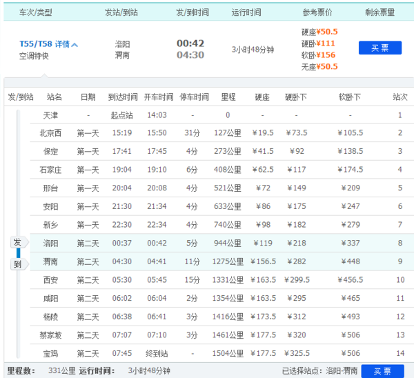Click the 发/到时间 column header
The height and width of the screenshot is (378, 414).
[193, 12]
